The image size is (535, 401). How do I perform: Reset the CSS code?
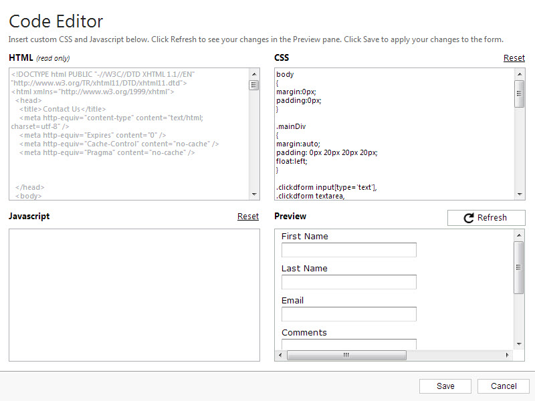(514, 58)
